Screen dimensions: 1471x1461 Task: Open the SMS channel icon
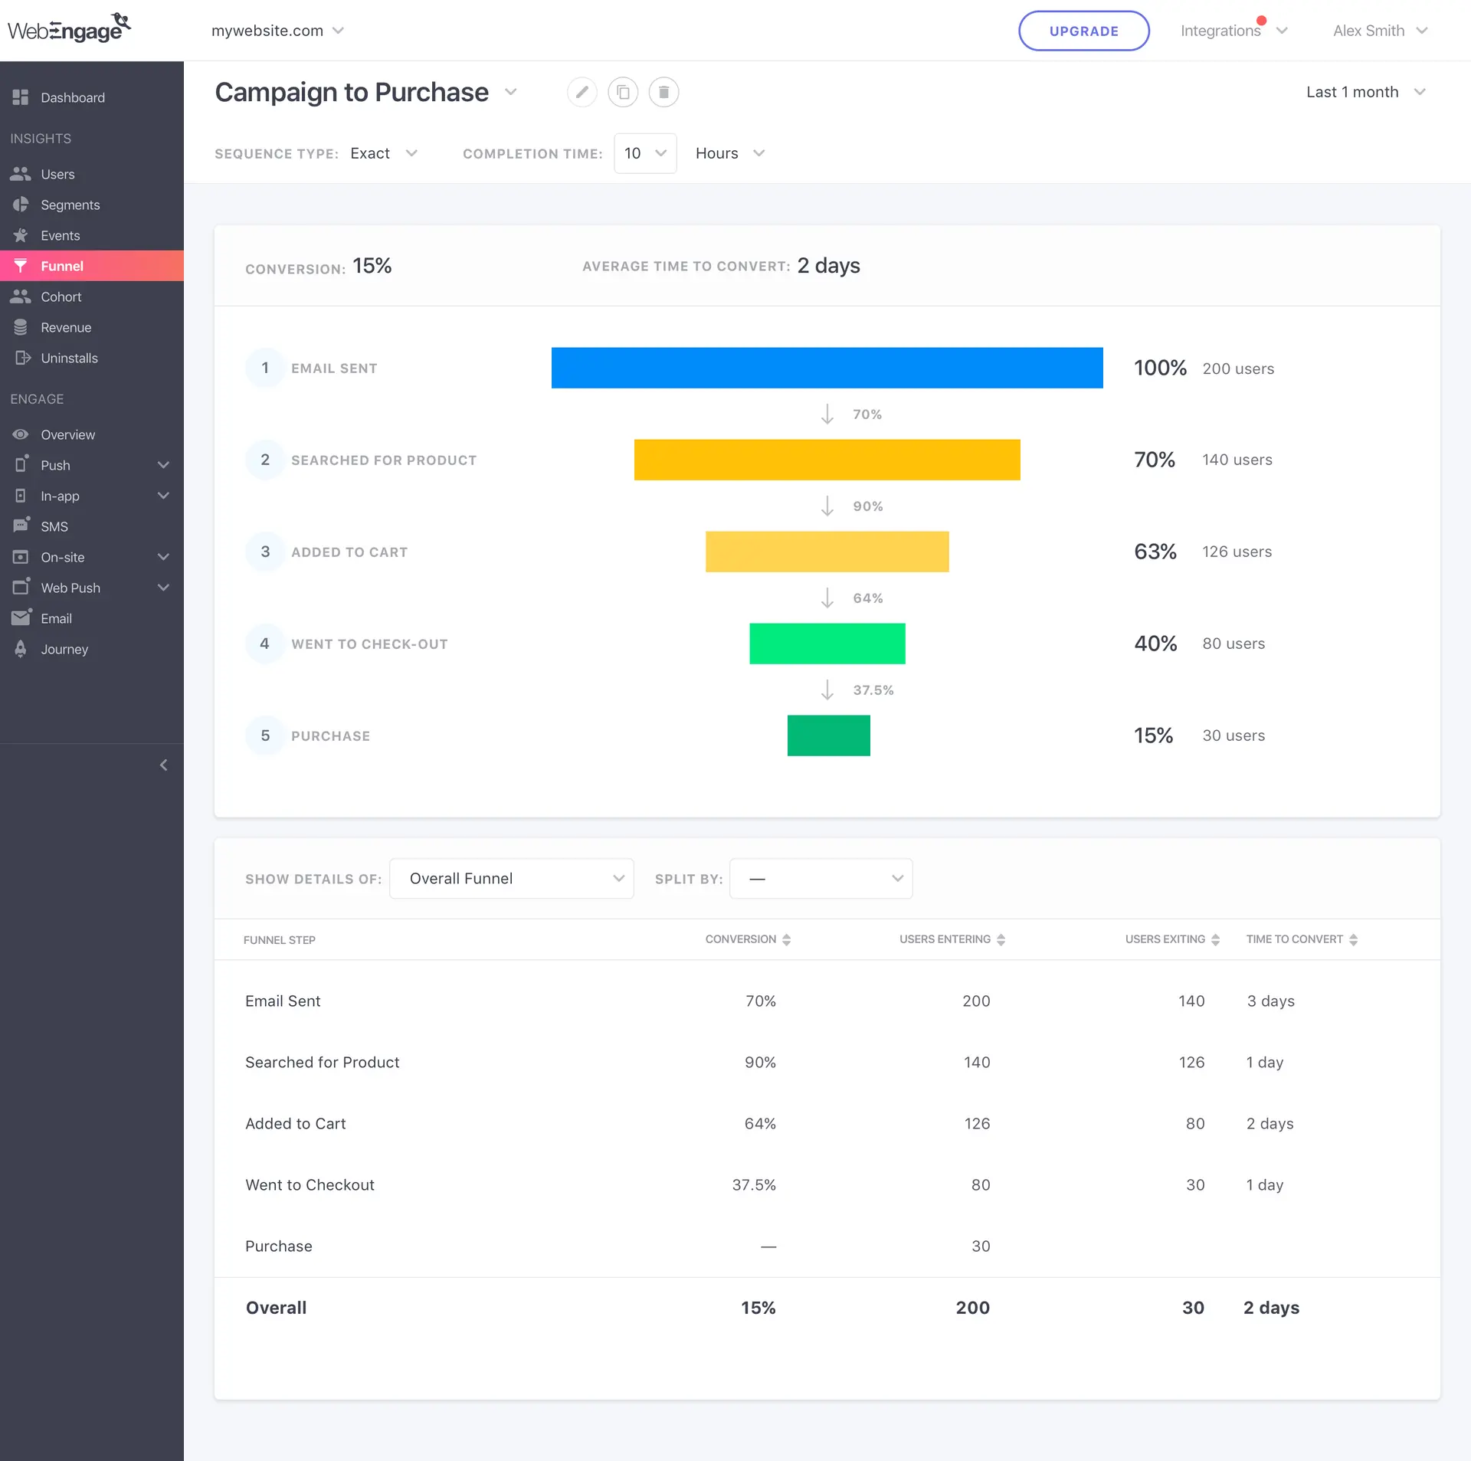tap(21, 526)
